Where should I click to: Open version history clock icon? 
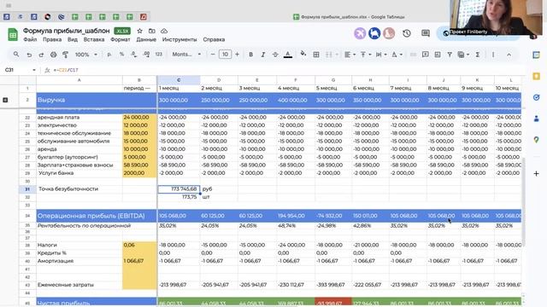click(407, 33)
